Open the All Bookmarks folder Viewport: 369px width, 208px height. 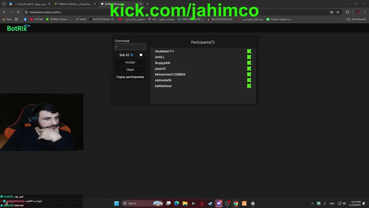click(357, 19)
